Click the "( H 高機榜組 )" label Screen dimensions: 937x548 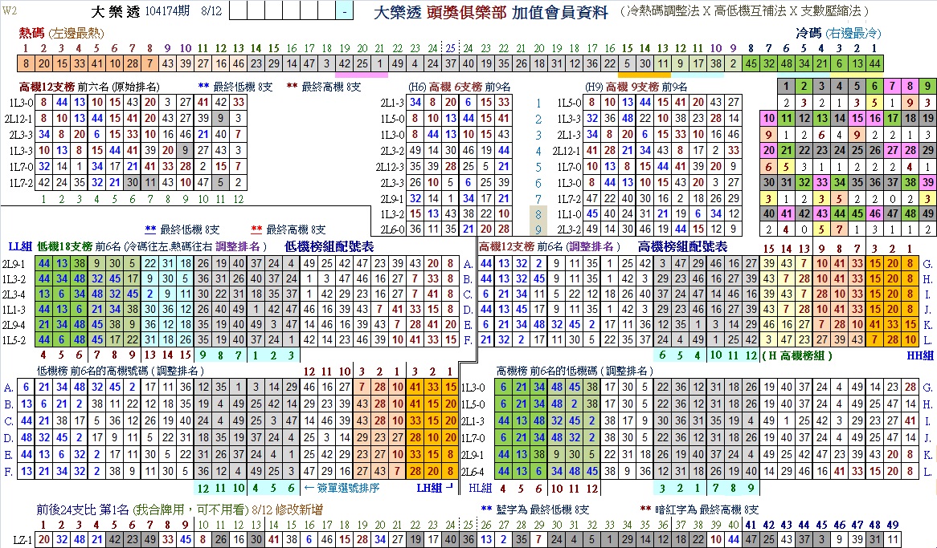(797, 355)
